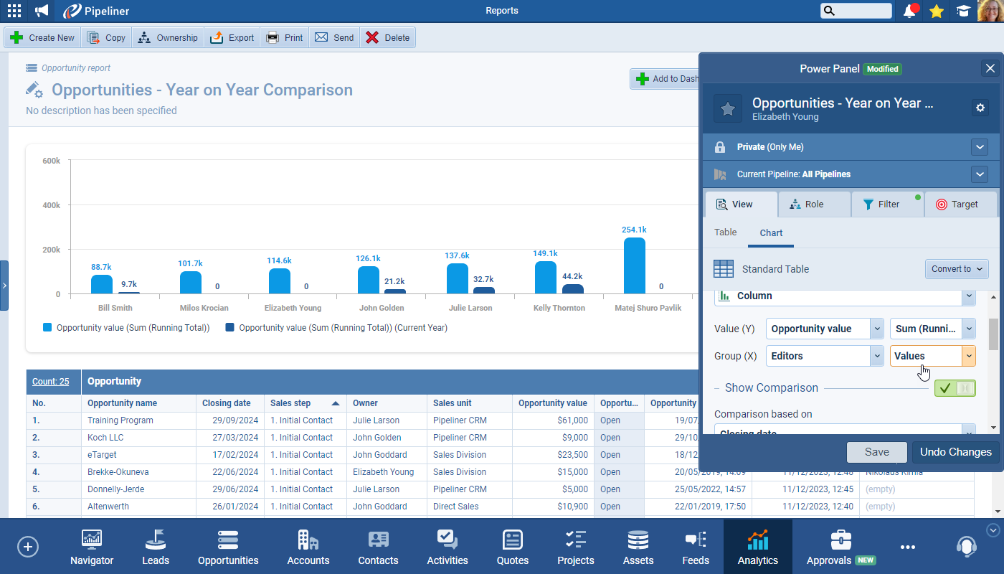Open the app grid launcher icon
The width and height of the screenshot is (1004, 574).
coord(14,11)
